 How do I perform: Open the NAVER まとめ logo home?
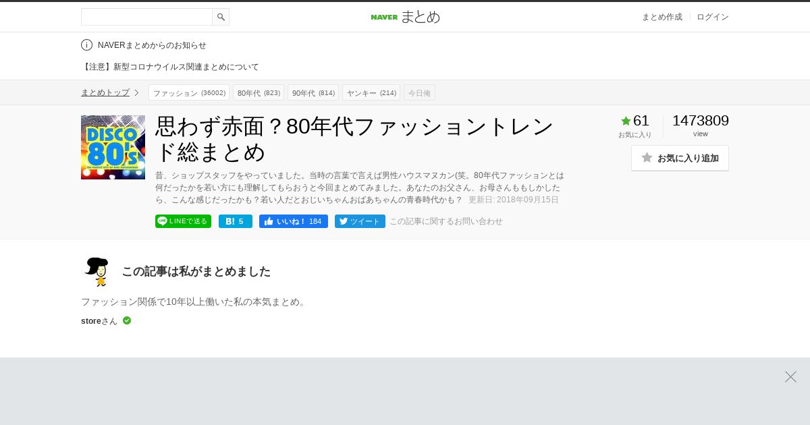pos(405,17)
